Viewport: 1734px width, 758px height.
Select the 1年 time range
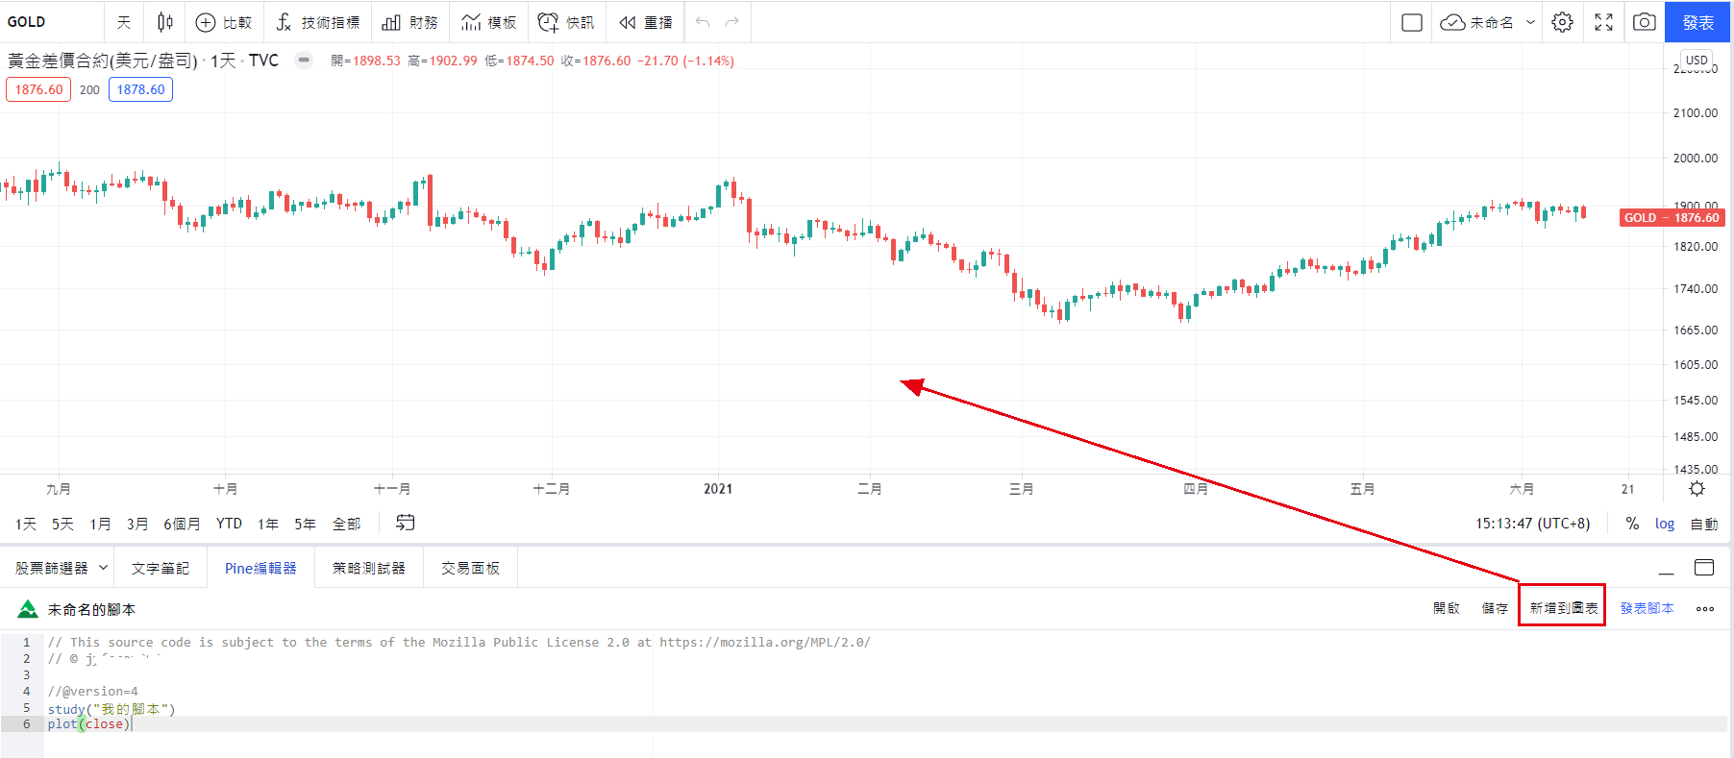(267, 524)
